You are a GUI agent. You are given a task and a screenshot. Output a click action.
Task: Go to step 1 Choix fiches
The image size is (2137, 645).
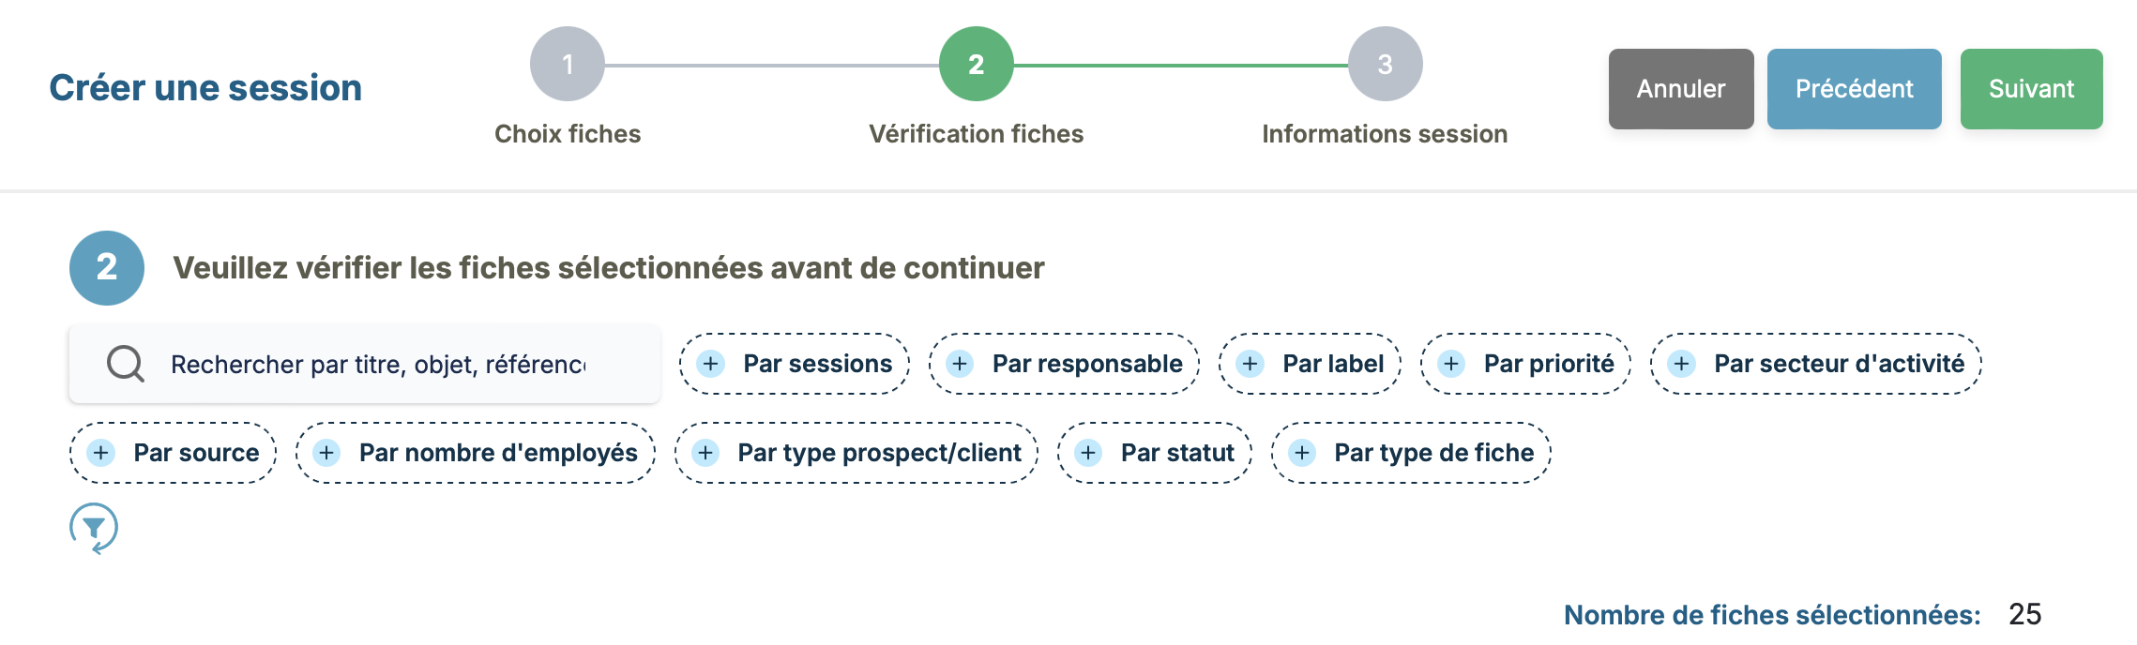coord(568,65)
